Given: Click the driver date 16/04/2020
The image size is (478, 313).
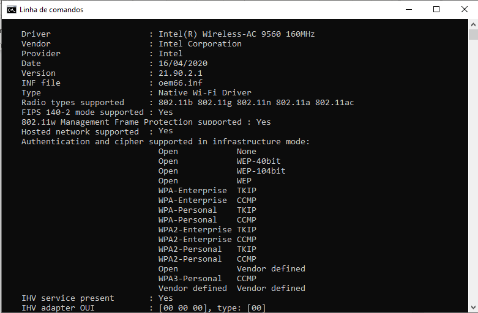Looking at the screenshot, I should (183, 64).
